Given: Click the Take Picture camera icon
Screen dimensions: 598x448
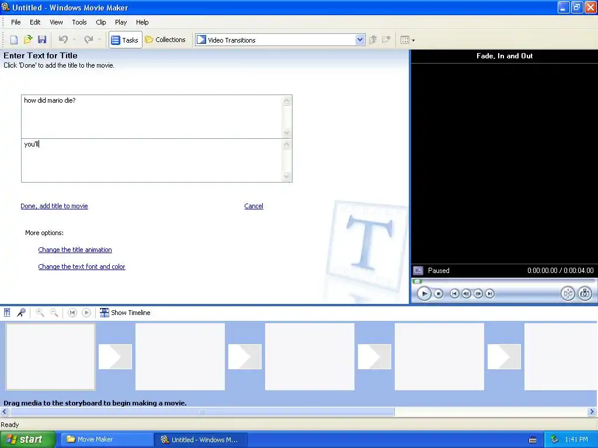Looking at the screenshot, I should pos(585,294).
